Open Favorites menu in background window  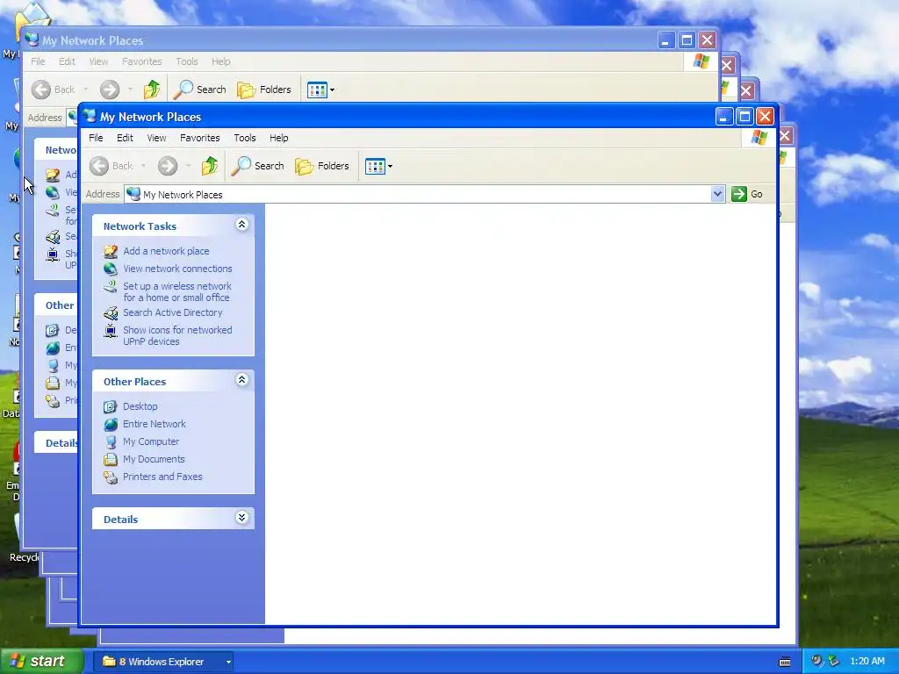141,61
